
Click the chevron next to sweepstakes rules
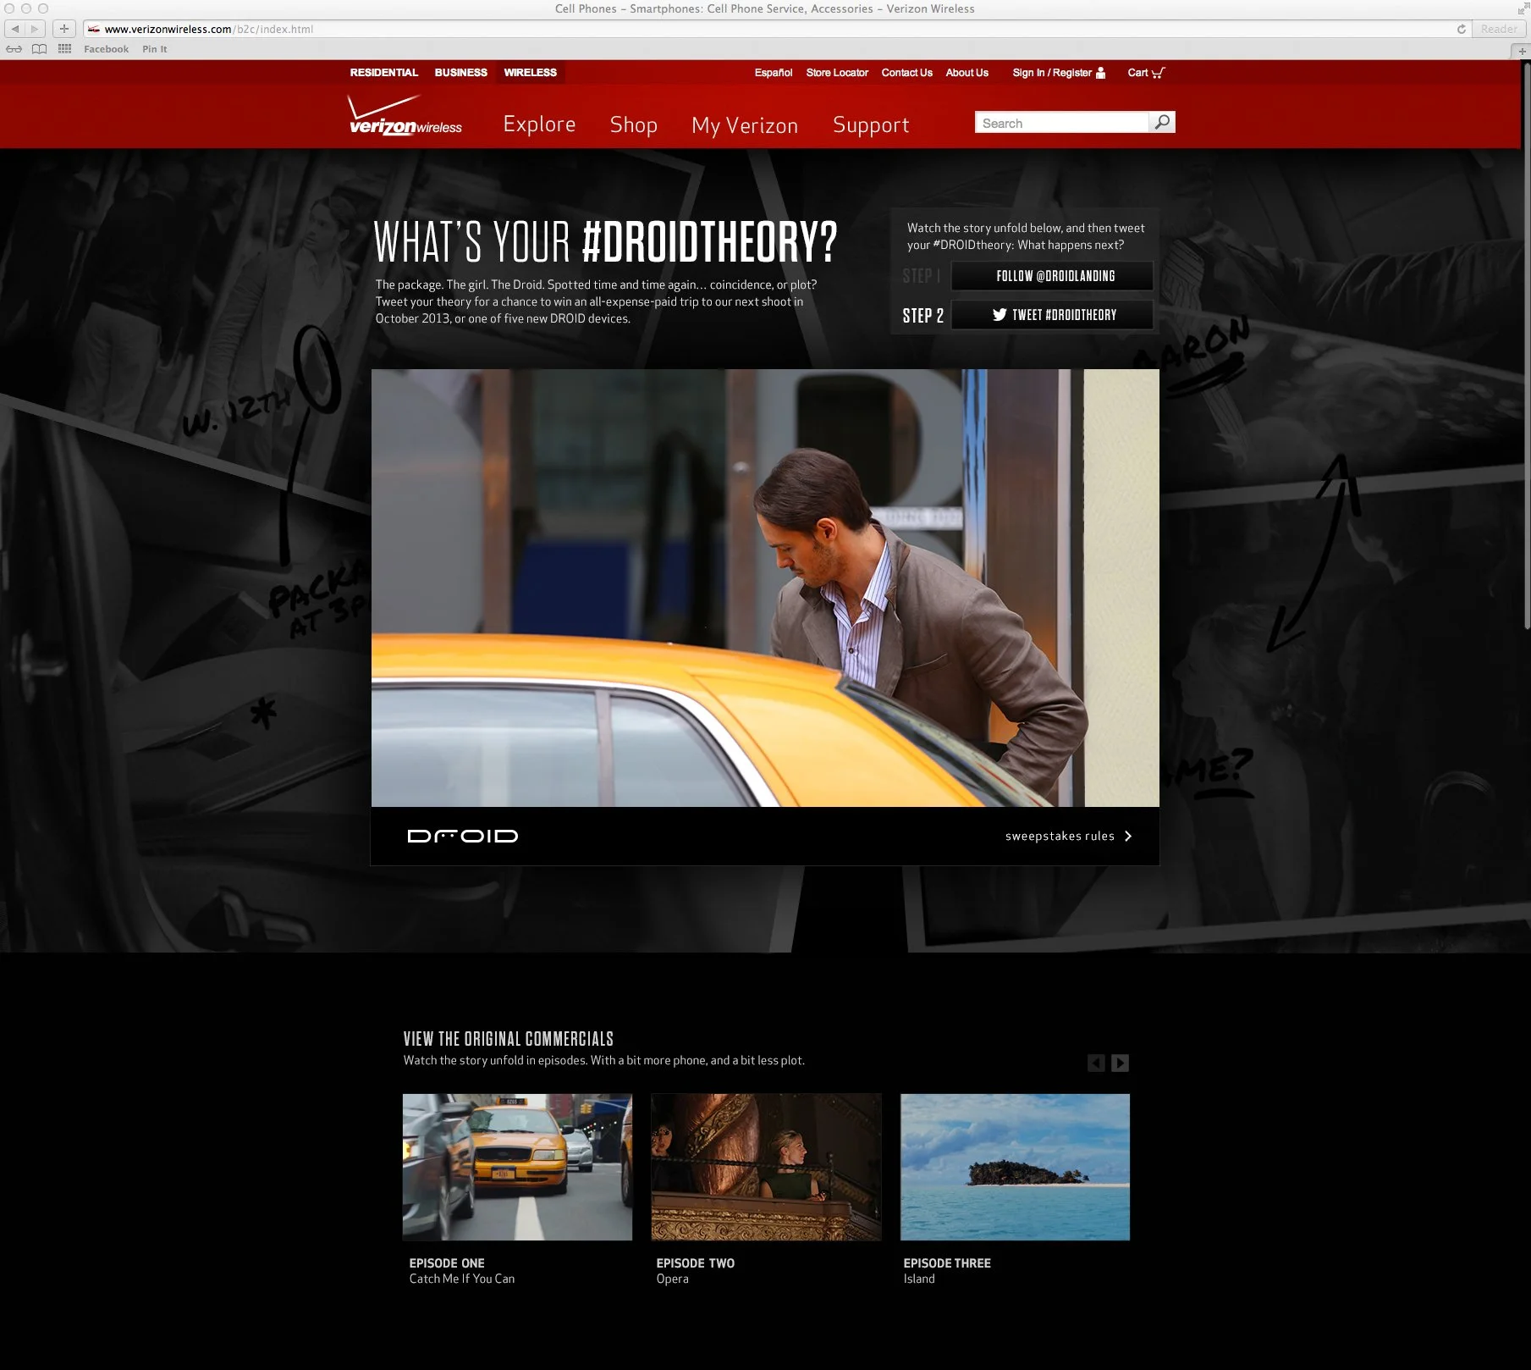click(1128, 836)
